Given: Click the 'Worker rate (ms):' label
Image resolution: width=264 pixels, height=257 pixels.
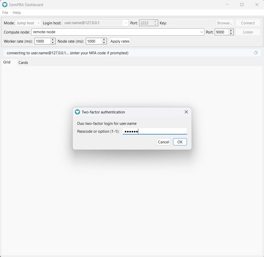Looking at the screenshot, I should [18, 41].
